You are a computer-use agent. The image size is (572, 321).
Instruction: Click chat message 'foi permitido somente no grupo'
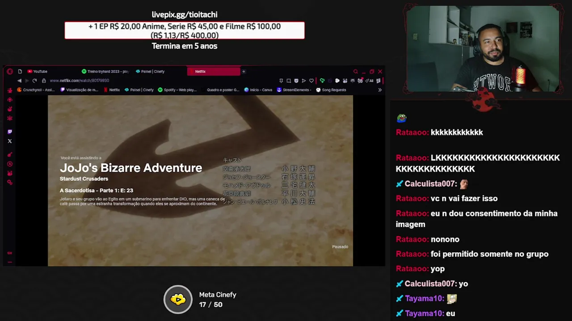coord(489,254)
